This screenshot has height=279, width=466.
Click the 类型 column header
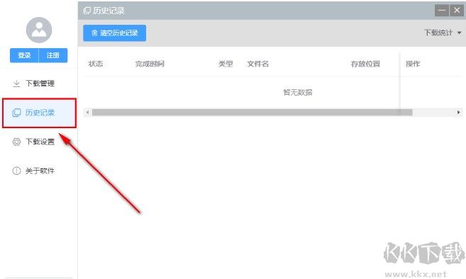[226, 64]
